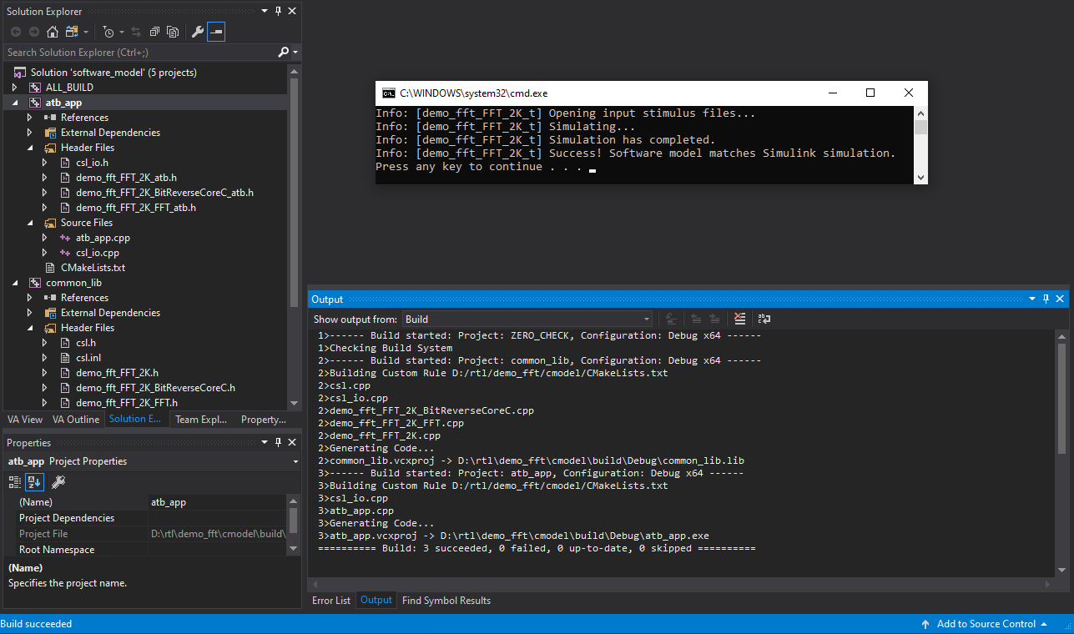The image size is (1074, 634).
Task: Toggle Preview Selected Items button
Action: coord(216,32)
